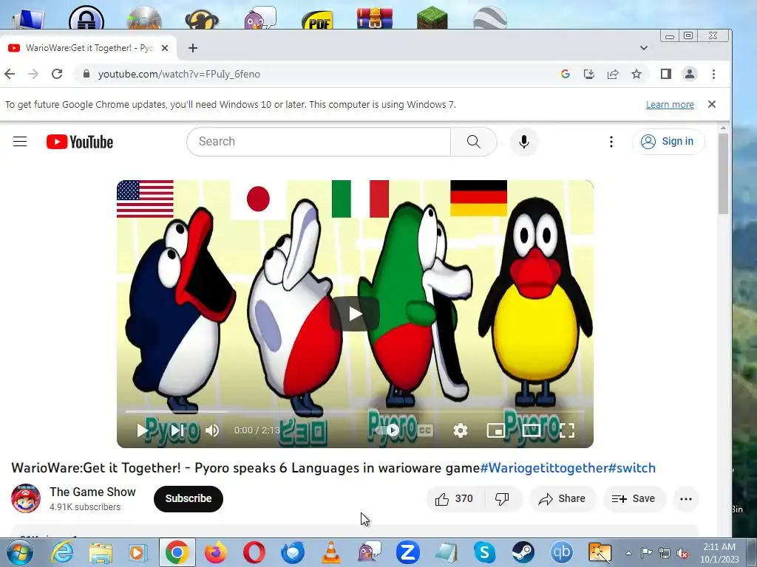The width and height of the screenshot is (757, 567).
Task: Go to YouTube home logo
Action: 80,142
